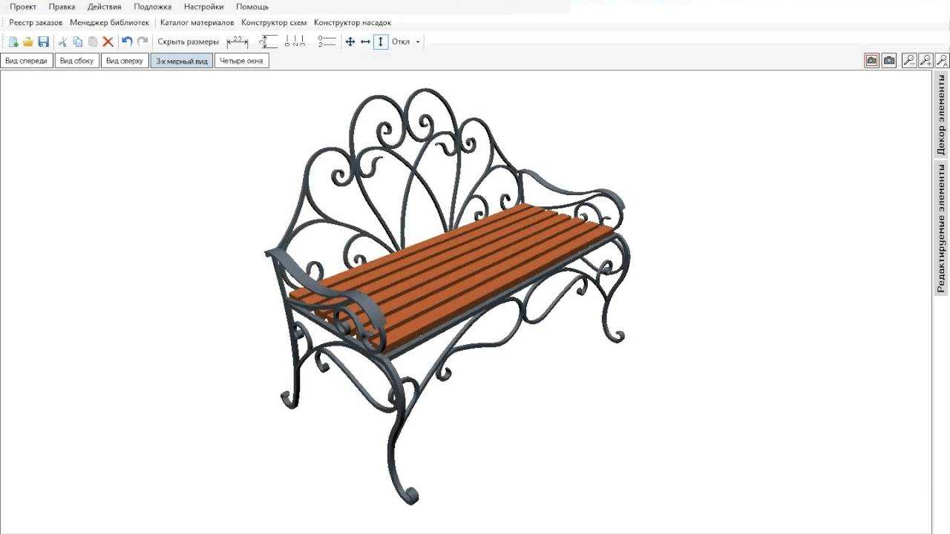Switch to Четыре окна view
950x534 pixels.
[x=241, y=61]
